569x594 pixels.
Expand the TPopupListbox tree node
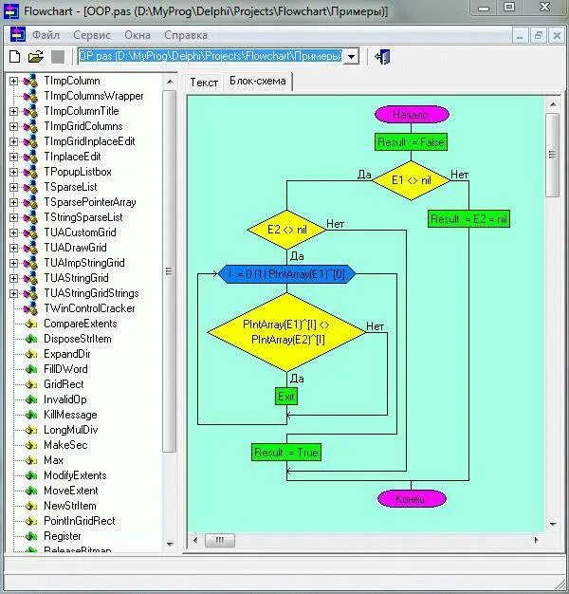click(13, 172)
